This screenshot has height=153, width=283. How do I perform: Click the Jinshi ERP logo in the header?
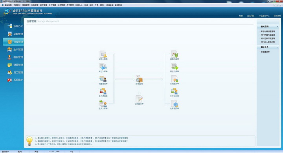(x=7, y=12)
